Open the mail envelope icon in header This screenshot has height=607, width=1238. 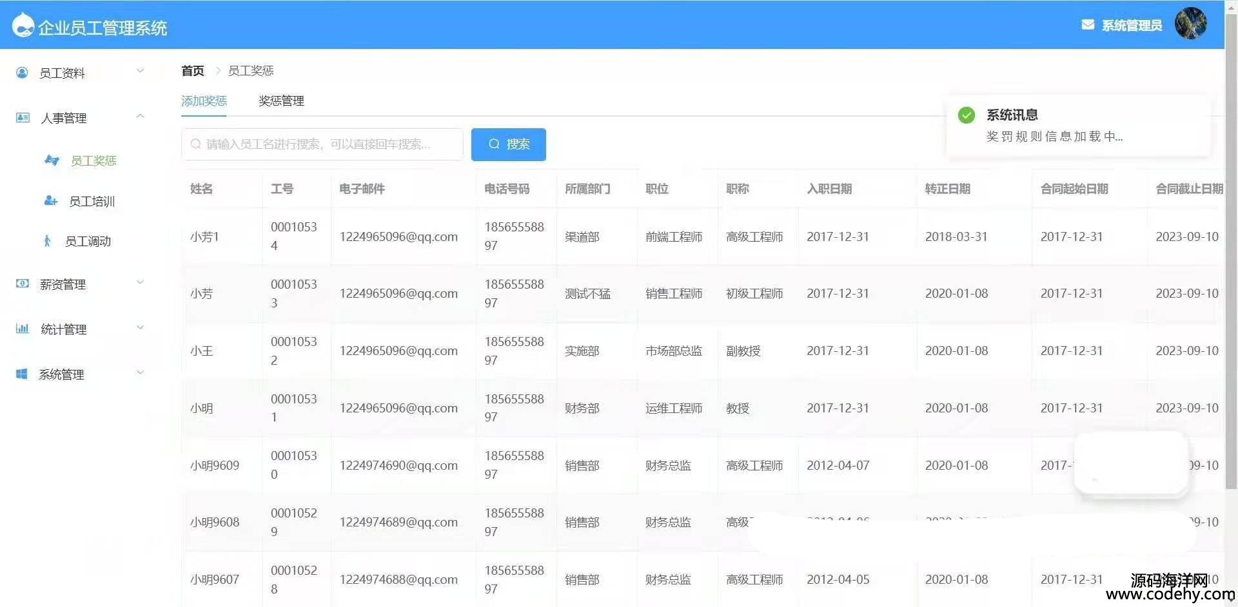[1087, 25]
